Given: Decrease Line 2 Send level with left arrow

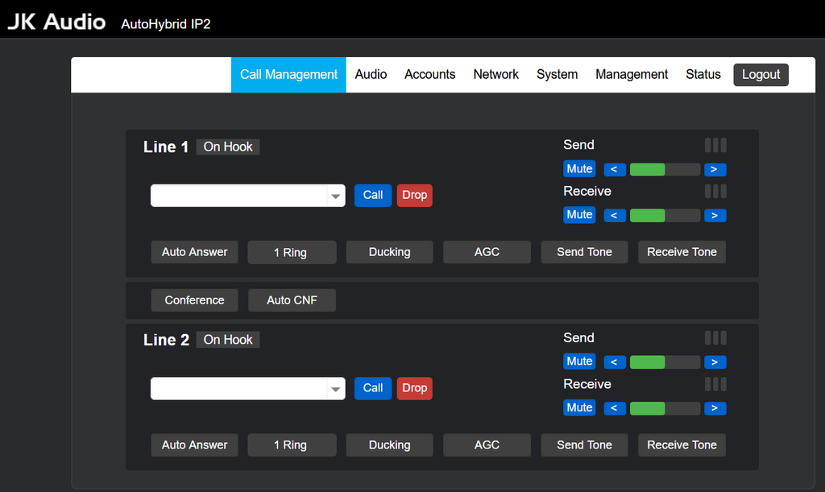Looking at the screenshot, I should point(614,362).
